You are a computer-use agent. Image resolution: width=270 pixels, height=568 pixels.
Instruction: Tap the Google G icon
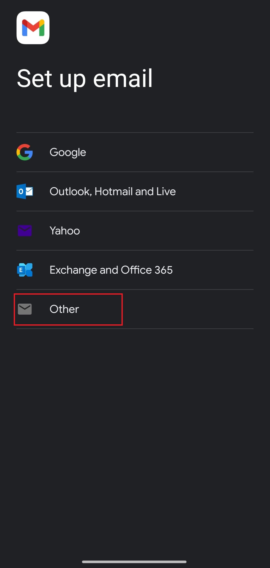[x=25, y=152]
